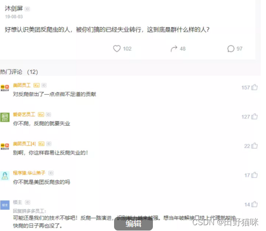Open the 沐剑屏 author profile name

[x=14, y=8]
